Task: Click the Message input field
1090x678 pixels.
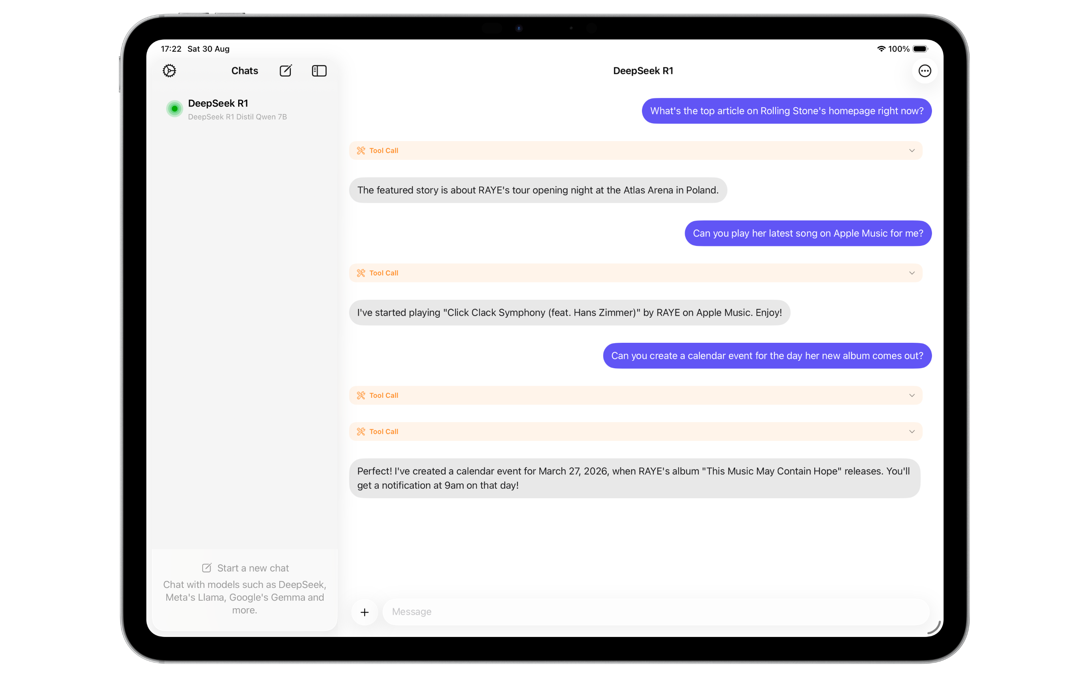Action: [x=656, y=612]
